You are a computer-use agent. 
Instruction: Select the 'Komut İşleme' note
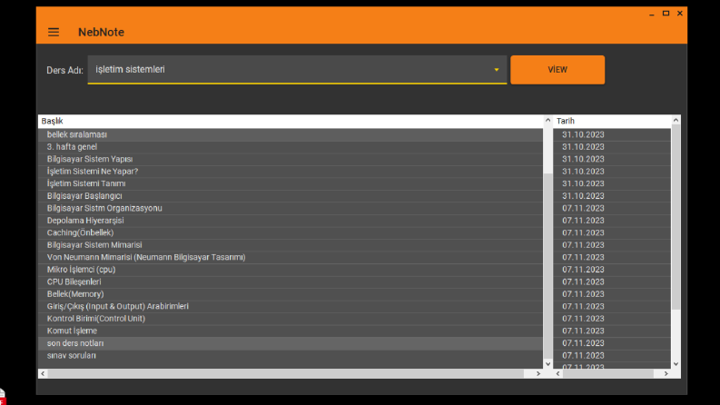[x=291, y=331]
